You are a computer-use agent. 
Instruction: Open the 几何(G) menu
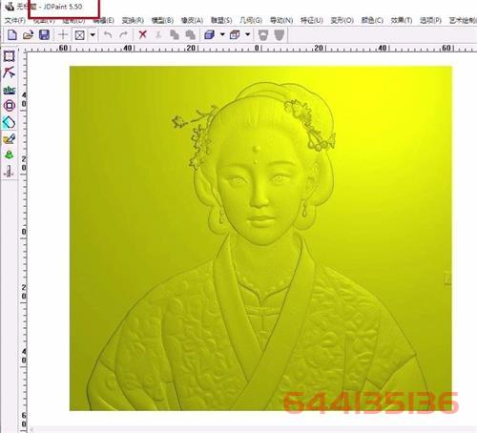click(x=251, y=21)
